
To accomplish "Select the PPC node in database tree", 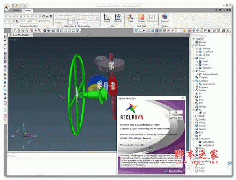I will point(199,100).
